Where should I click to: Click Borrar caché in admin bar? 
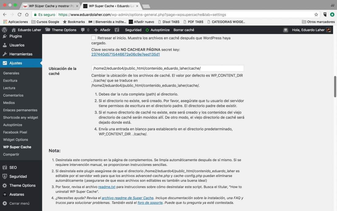pos(184,30)
